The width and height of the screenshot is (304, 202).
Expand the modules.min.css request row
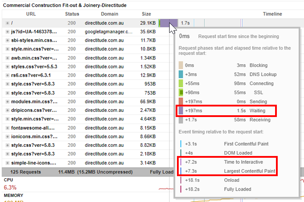[7, 102]
